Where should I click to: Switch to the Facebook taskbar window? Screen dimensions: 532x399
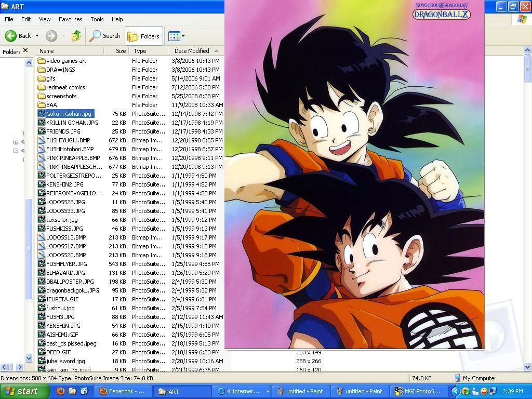pos(123,391)
